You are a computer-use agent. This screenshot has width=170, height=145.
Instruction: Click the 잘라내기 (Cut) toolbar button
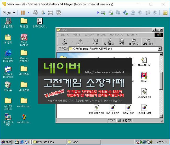tap(109, 42)
